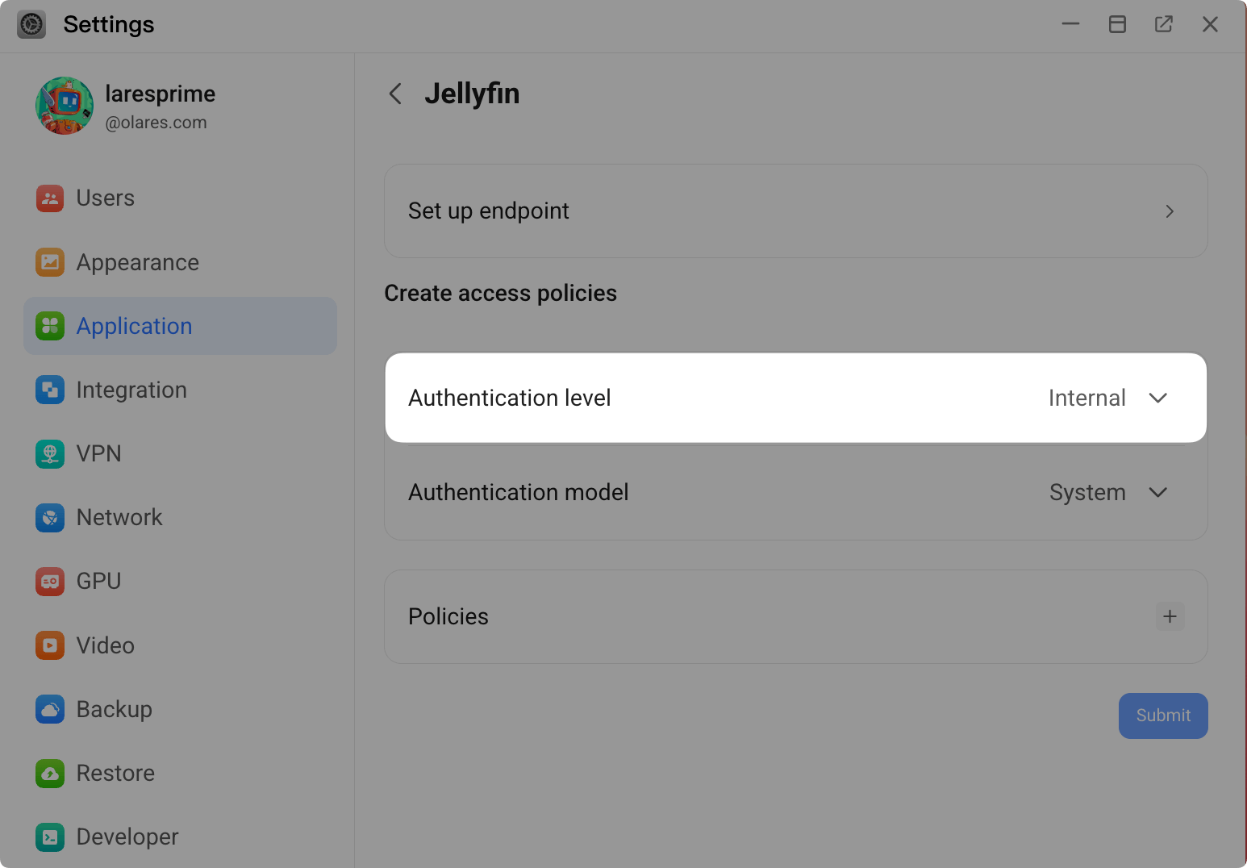This screenshot has width=1247, height=868.
Task: Select Internal authentication level value
Action: [x=1087, y=398]
